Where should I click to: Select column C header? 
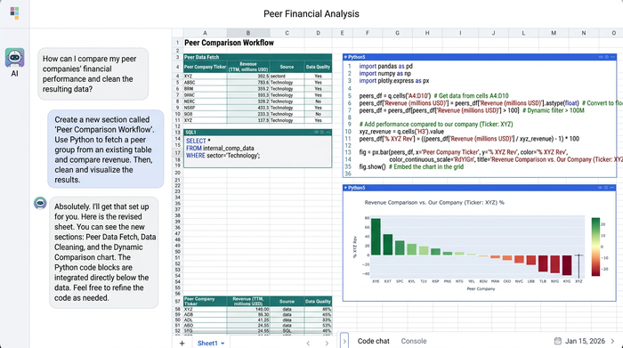point(287,33)
